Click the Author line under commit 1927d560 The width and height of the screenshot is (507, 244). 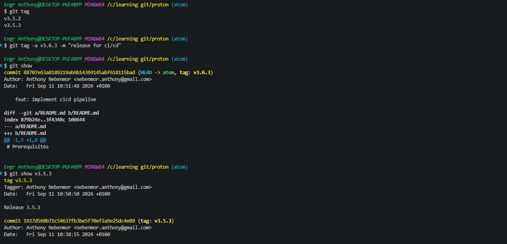click(x=78, y=228)
